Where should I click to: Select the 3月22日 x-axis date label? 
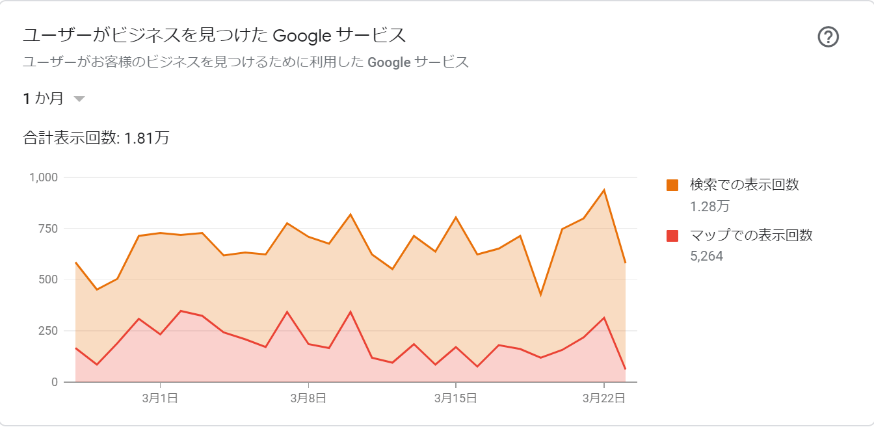(x=603, y=398)
